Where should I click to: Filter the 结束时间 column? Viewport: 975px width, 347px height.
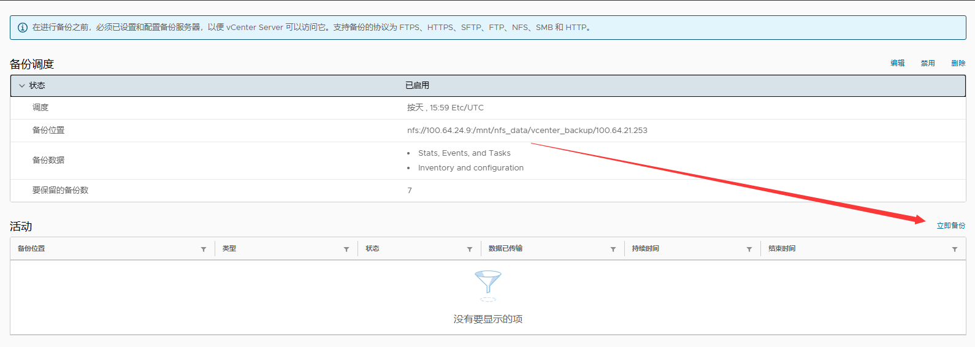[955, 249]
